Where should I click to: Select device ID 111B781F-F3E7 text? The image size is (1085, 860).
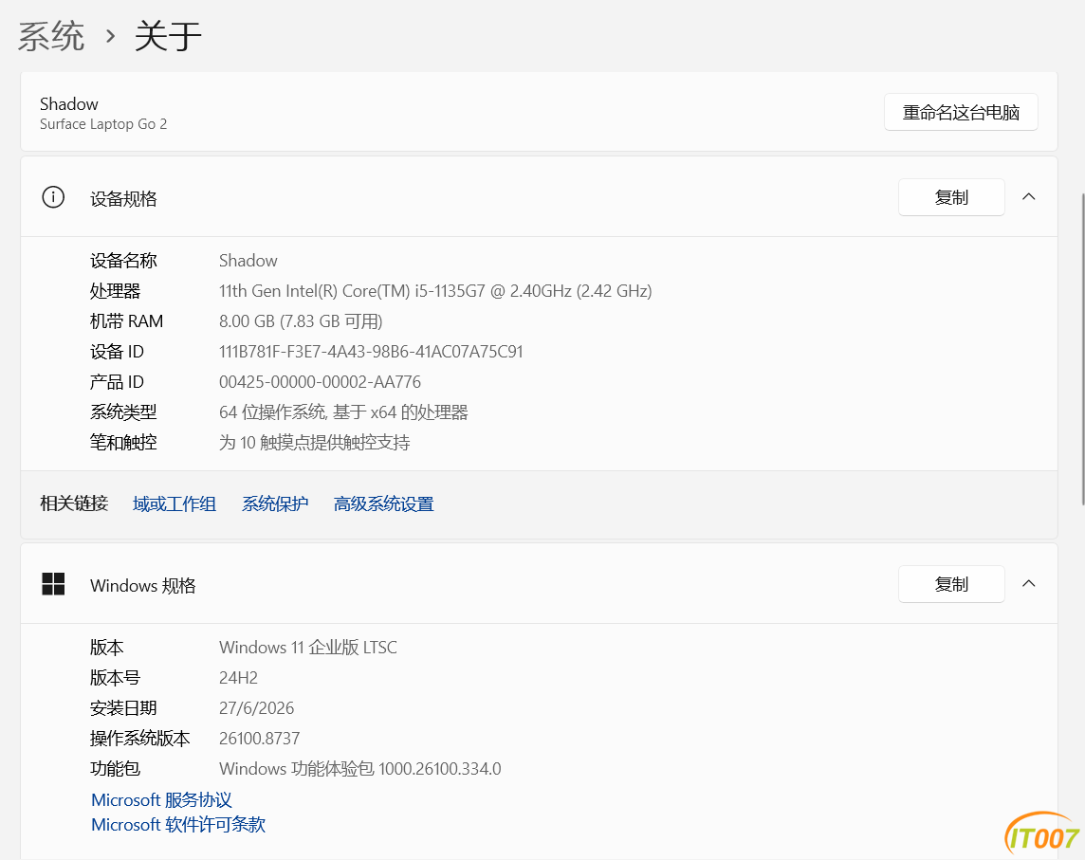(x=371, y=352)
